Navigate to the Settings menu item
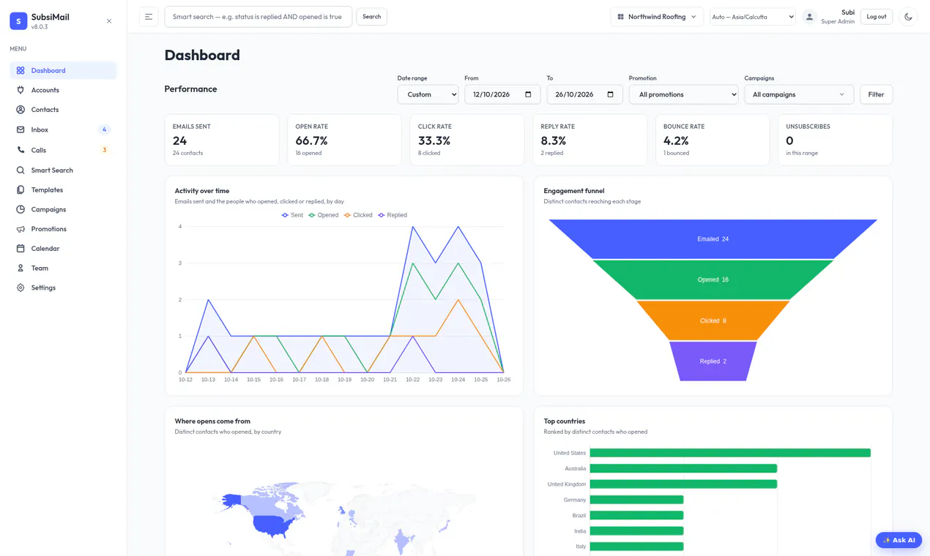 64,288
